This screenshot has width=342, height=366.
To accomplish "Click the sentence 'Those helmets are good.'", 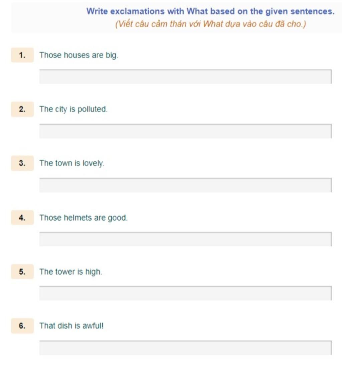I will click(83, 218).
